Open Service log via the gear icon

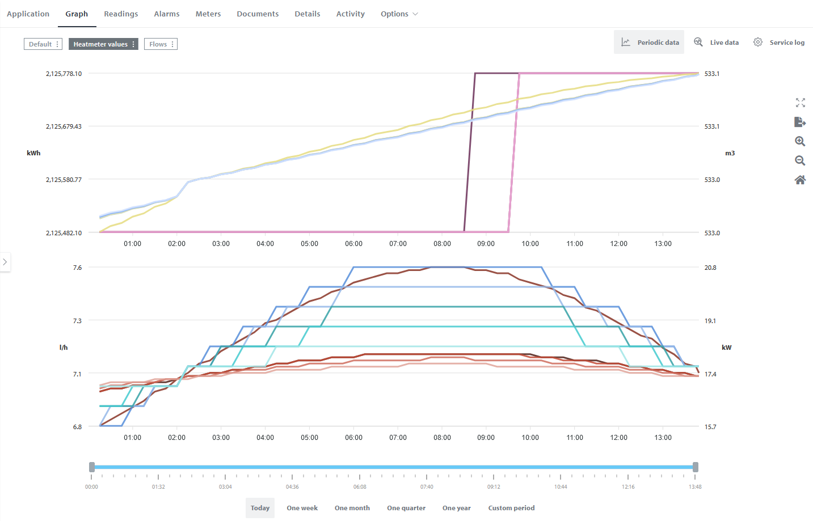[x=757, y=42]
